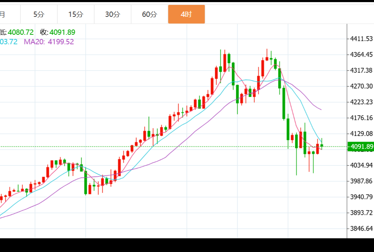Select the 15分 chart interval tab
This screenshot has width=374, height=252.
[x=76, y=14]
